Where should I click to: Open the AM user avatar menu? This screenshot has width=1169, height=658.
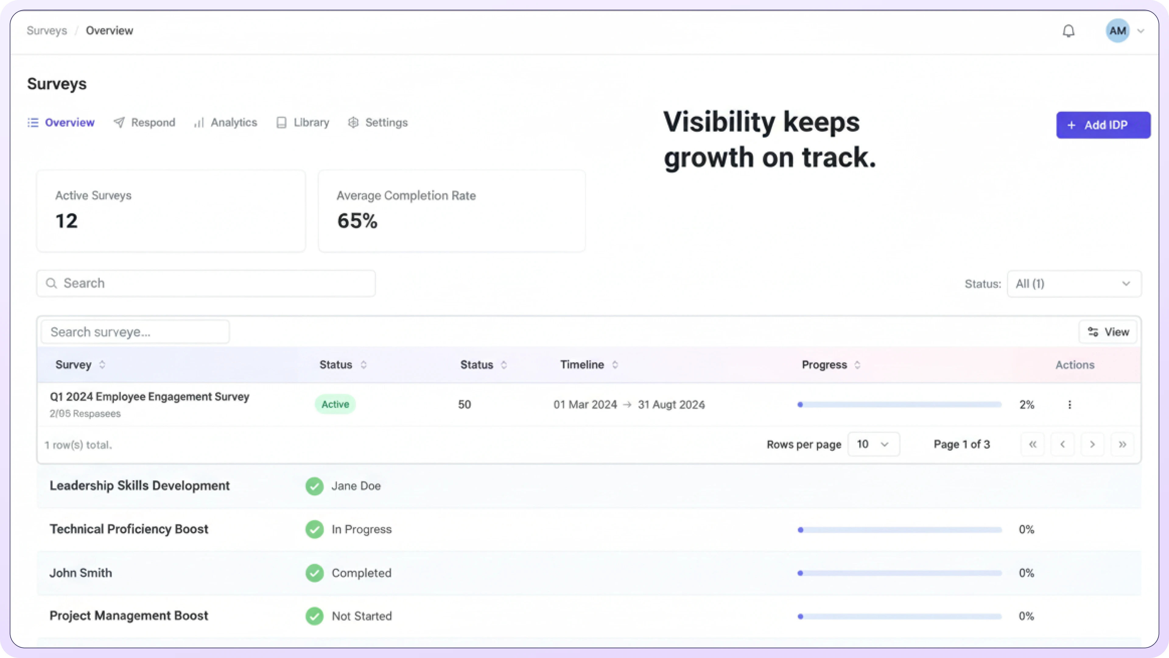(1117, 31)
